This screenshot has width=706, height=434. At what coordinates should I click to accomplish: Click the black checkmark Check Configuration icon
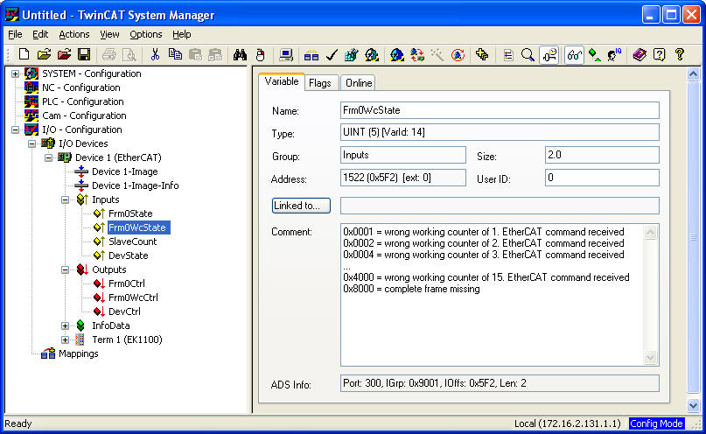click(332, 54)
